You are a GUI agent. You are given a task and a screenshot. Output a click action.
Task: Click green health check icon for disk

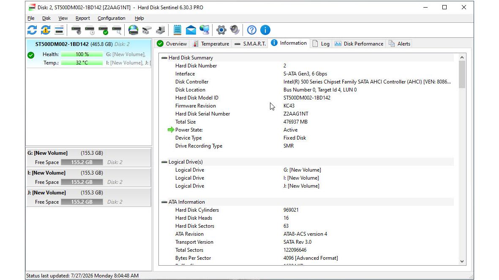[x=31, y=55]
